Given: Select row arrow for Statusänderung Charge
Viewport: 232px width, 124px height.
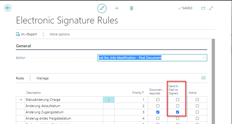Looking at the screenshot, I should [x=20, y=100].
